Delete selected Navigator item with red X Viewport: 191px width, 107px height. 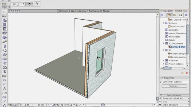pyautogui.click(x=187, y=73)
